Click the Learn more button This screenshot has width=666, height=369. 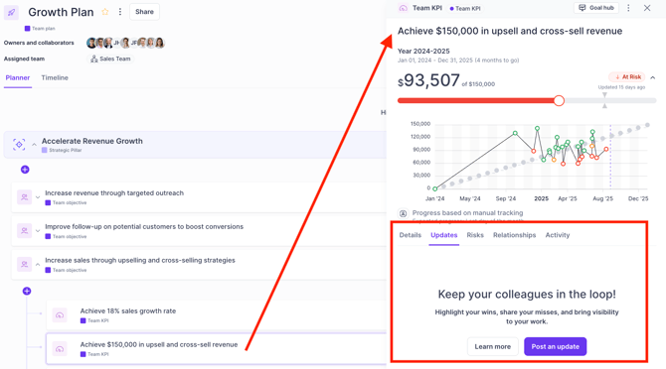click(x=493, y=346)
